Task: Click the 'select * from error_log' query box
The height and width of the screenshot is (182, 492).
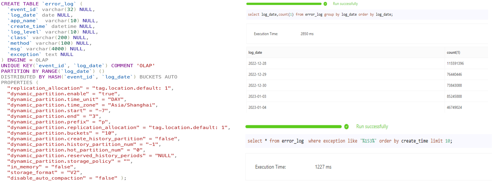Action: 368,141
